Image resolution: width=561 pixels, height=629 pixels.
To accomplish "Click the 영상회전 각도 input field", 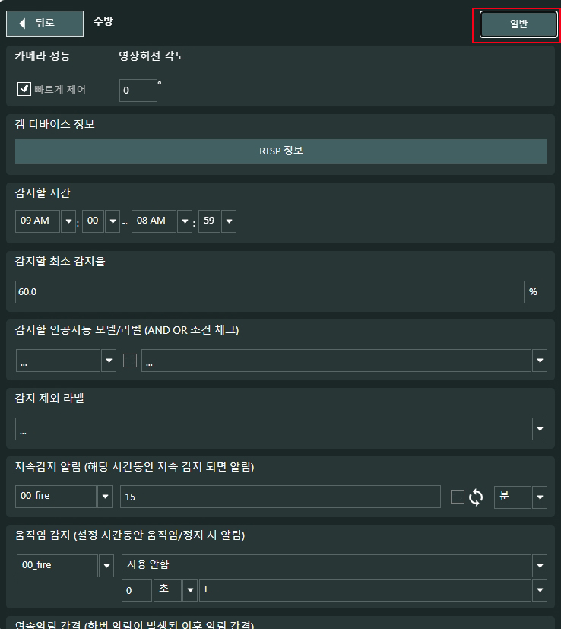I will 138,90.
